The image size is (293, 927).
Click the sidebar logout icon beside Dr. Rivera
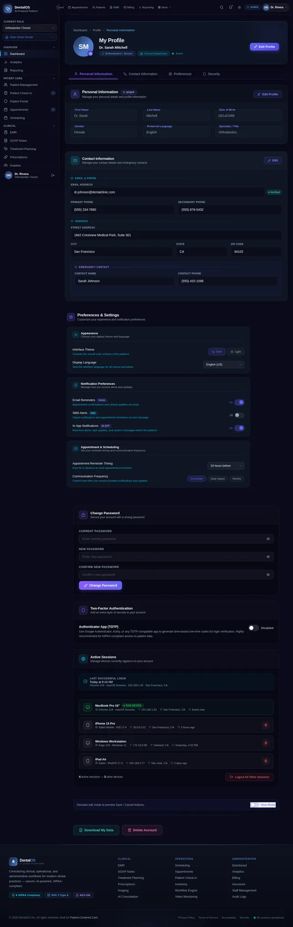click(53, 175)
